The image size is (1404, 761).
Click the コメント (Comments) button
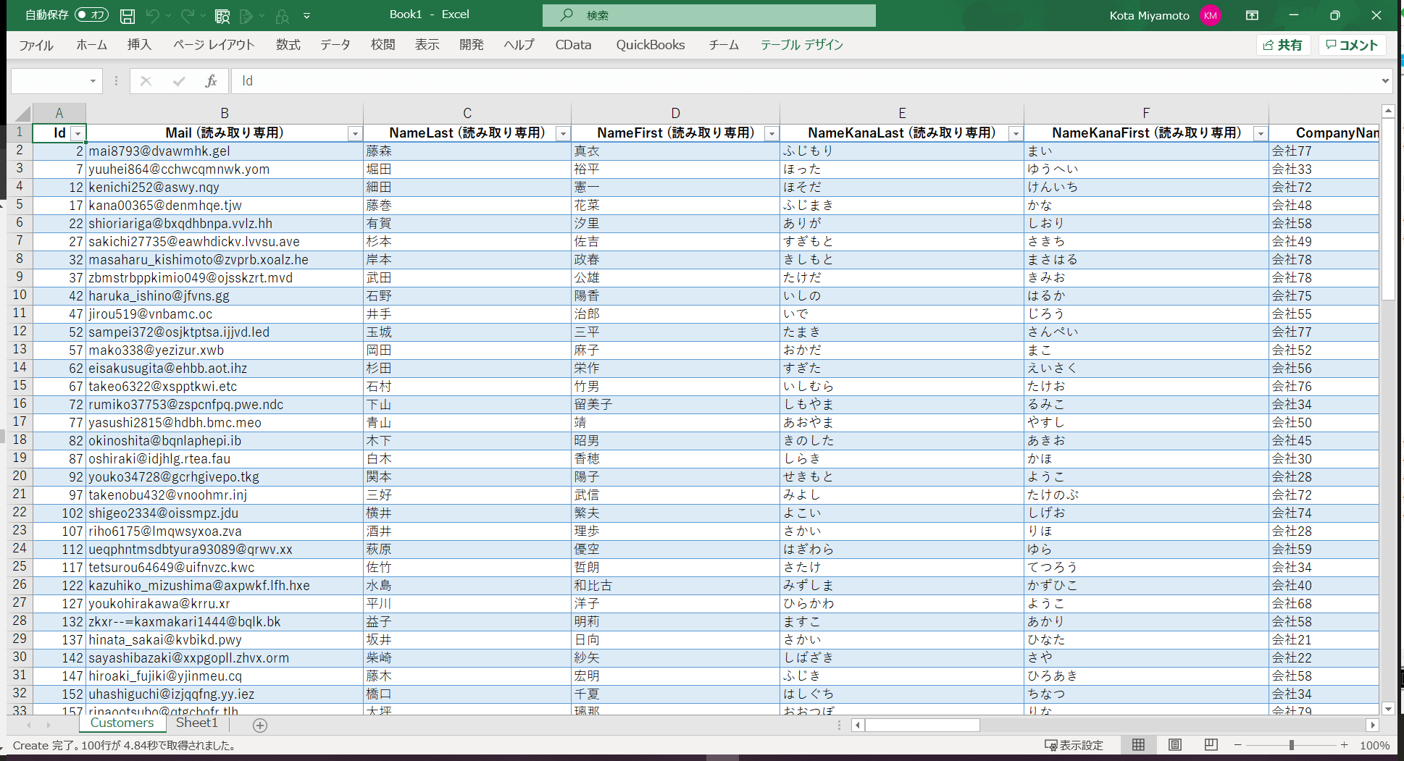pyautogui.click(x=1352, y=45)
